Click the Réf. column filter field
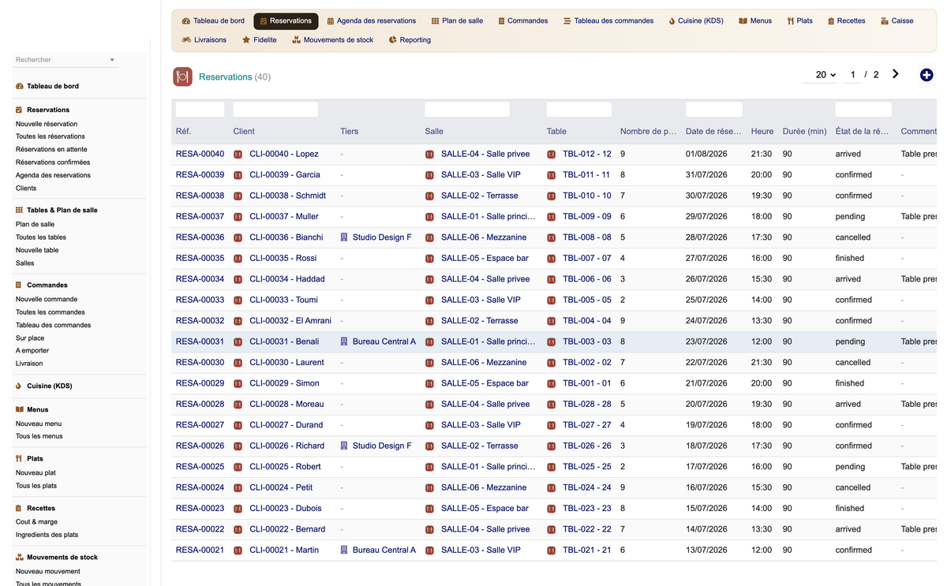Image resolution: width=947 pixels, height=586 pixels. [200, 110]
